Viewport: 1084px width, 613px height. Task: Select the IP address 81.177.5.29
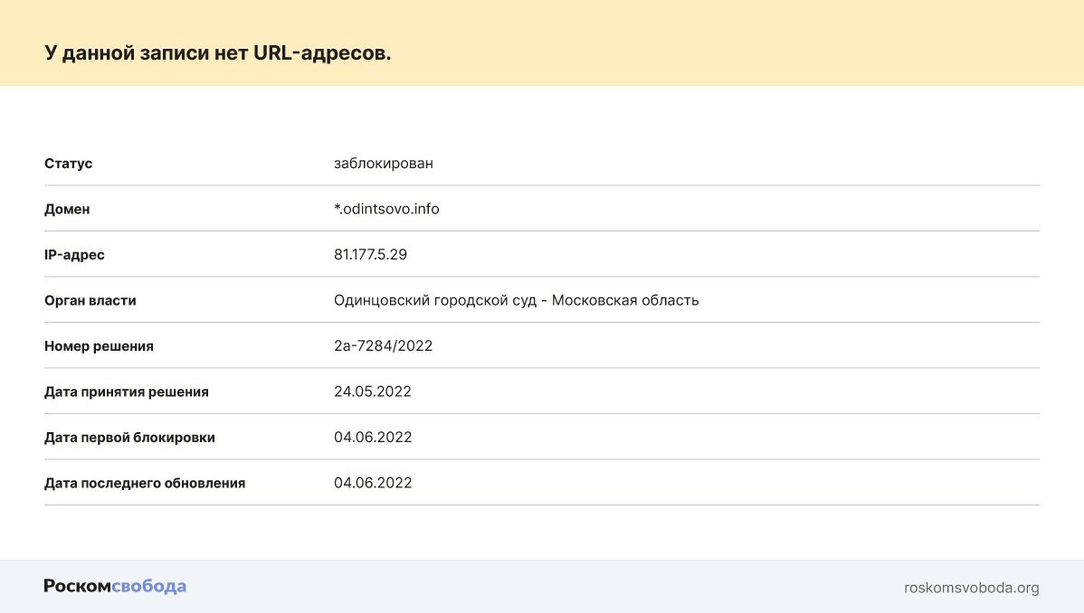click(x=370, y=255)
